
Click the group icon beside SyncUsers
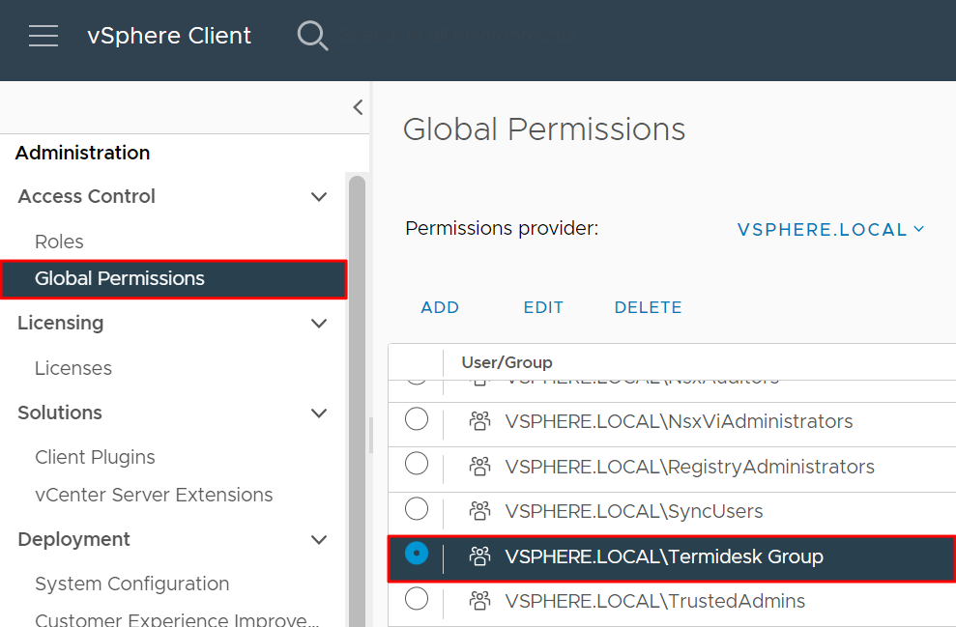click(x=479, y=511)
